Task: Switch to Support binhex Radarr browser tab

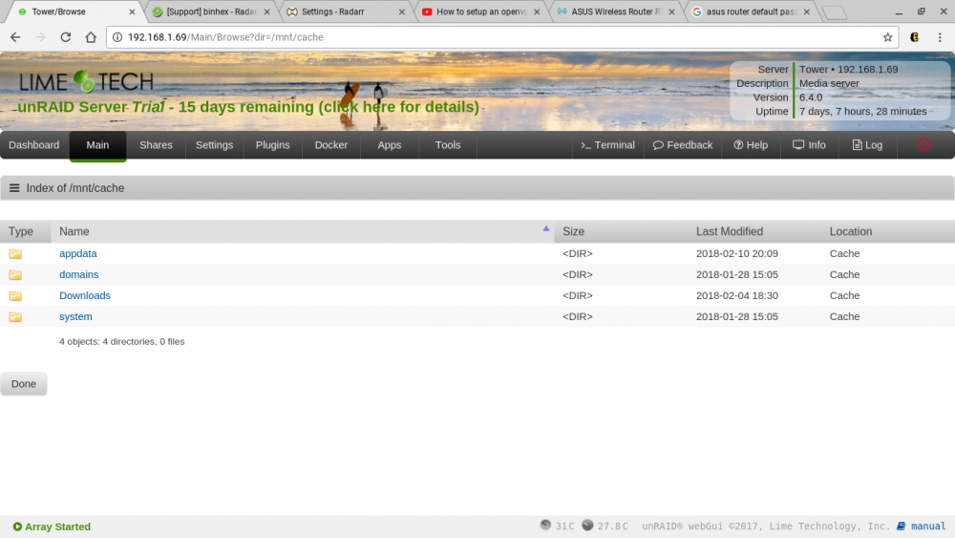Action: click(x=211, y=11)
